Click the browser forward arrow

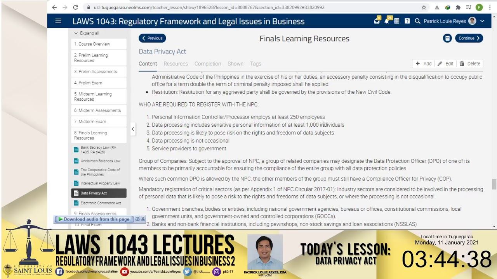click(65, 7)
